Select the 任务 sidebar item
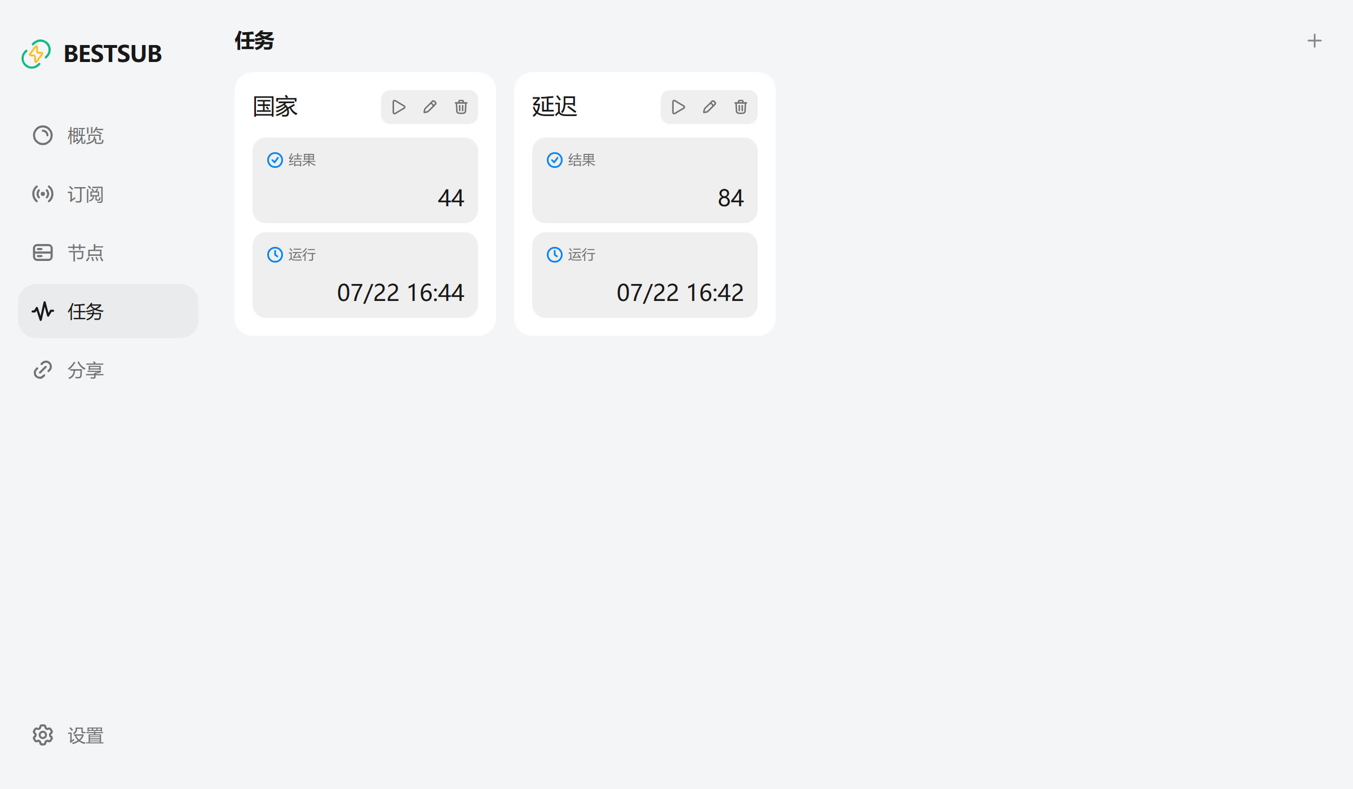 pos(108,311)
